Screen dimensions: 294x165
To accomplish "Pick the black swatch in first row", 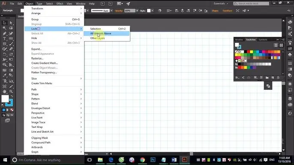I will (x=246, y=52).
